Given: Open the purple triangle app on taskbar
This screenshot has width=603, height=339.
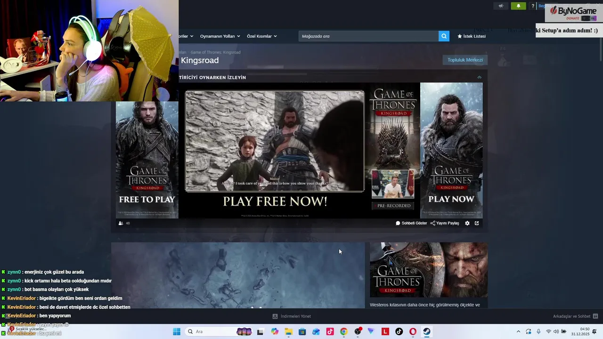Looking at the screenshot, I should click(371, 331).
